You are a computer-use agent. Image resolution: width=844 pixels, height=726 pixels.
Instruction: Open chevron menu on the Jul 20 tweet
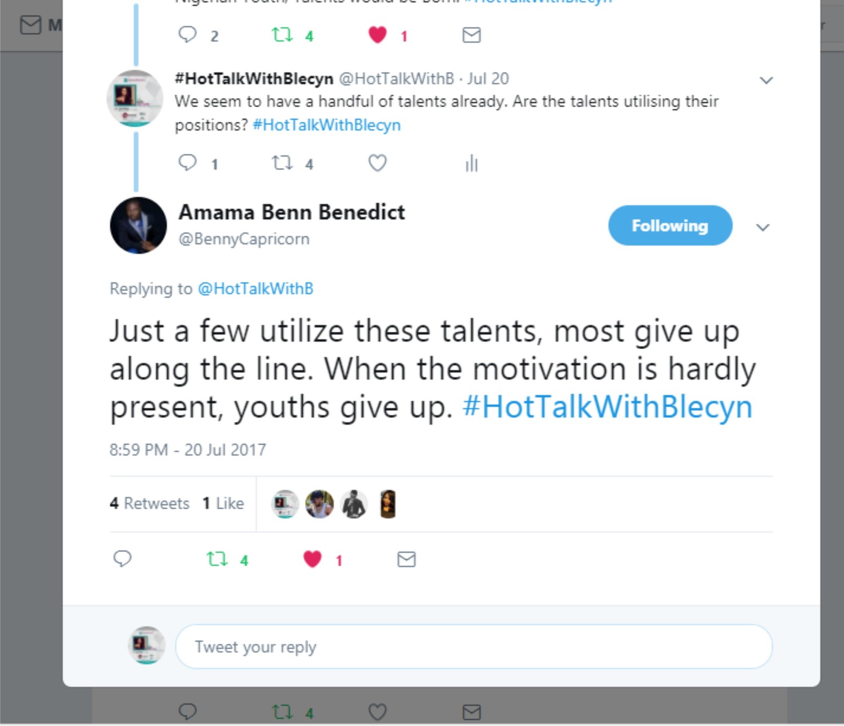pyautogui.click(x=766, y=81)
